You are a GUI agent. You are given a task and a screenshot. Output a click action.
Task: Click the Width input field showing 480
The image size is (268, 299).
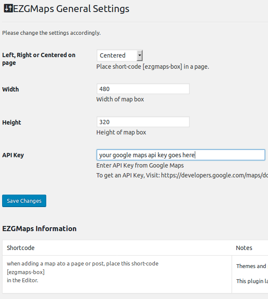143,88
